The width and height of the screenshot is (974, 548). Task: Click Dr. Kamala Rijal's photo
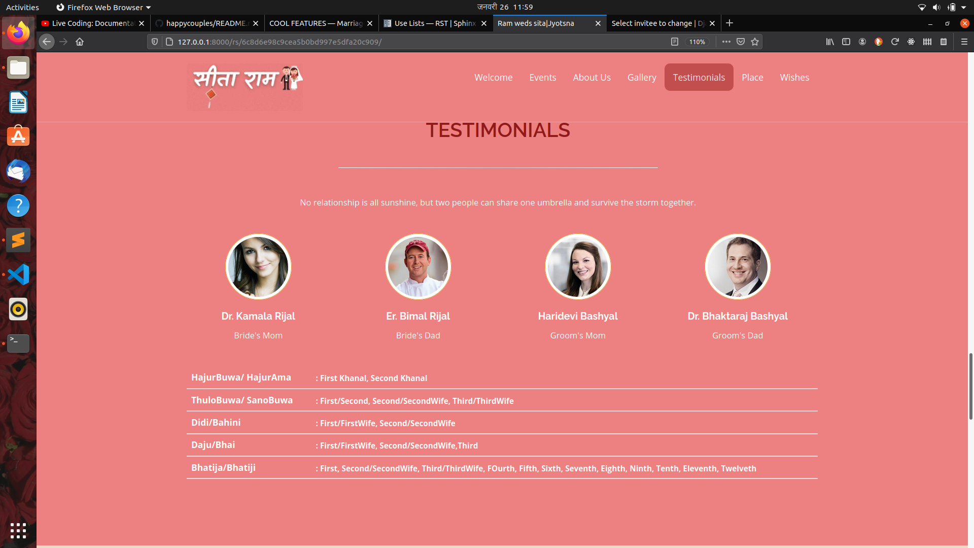[x=258, y=266]
